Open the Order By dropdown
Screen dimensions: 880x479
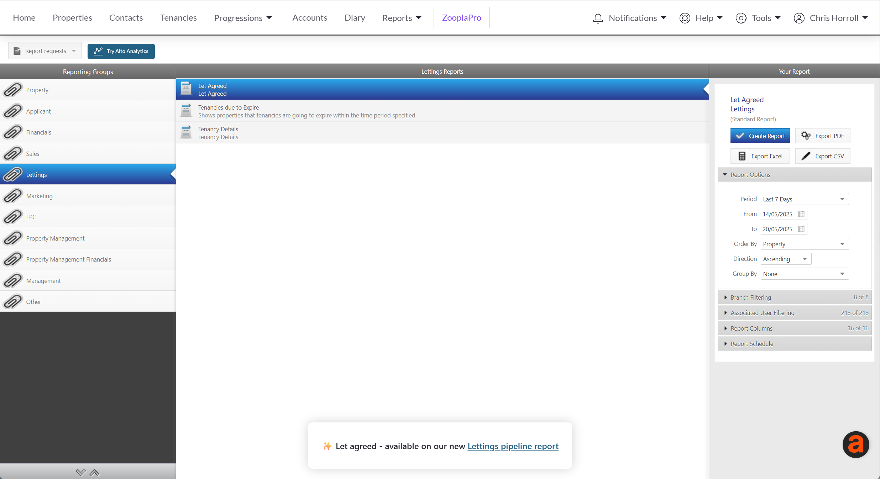[805, 244]
